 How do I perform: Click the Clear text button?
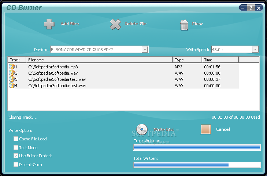tap(197, 24)
